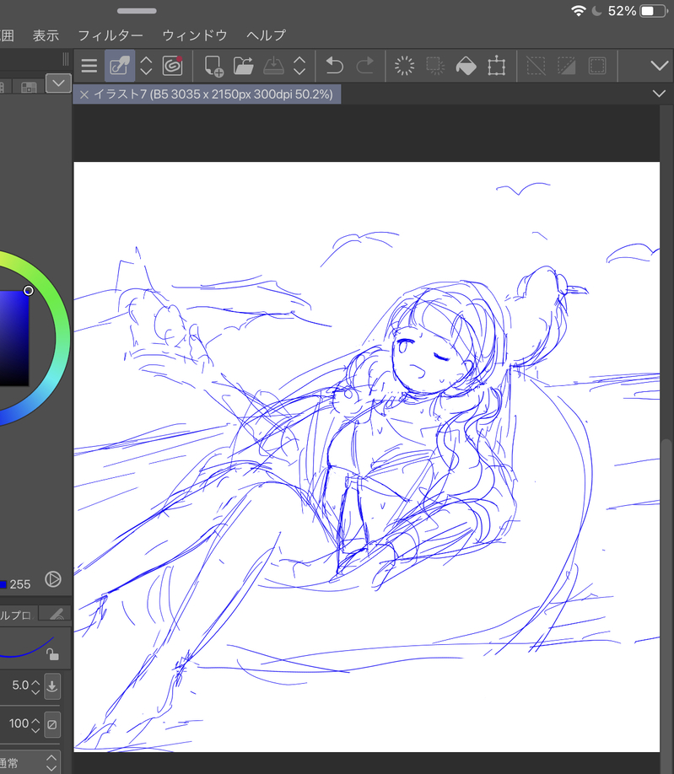Click the play-circle icon next to 255
674x774 pixels.
coord(53,579)
